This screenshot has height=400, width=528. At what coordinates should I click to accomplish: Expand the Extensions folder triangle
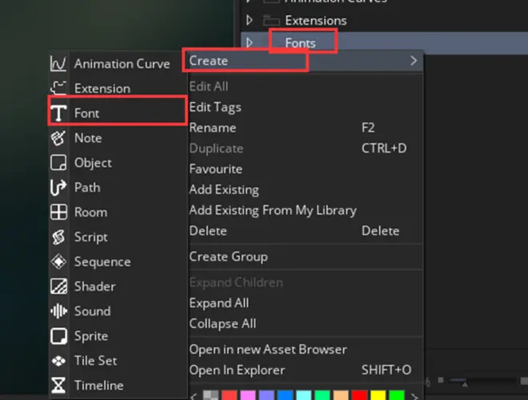(250, 20)
